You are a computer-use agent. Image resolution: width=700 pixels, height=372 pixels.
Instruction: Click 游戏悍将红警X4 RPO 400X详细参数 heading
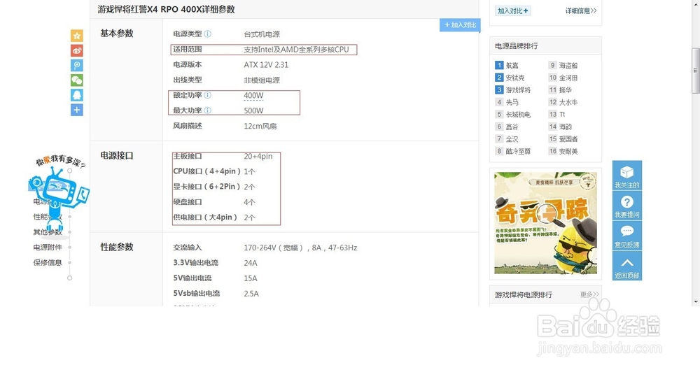click(x=166, y=9)
